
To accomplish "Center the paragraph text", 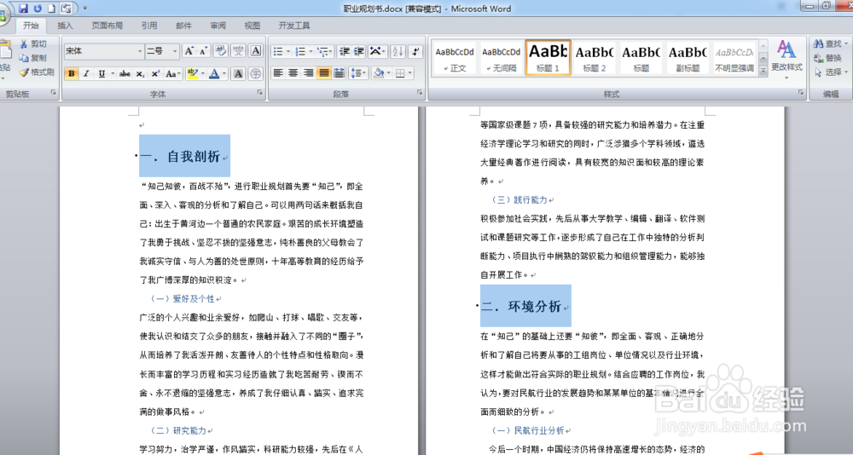I will (x=293, y=72).
